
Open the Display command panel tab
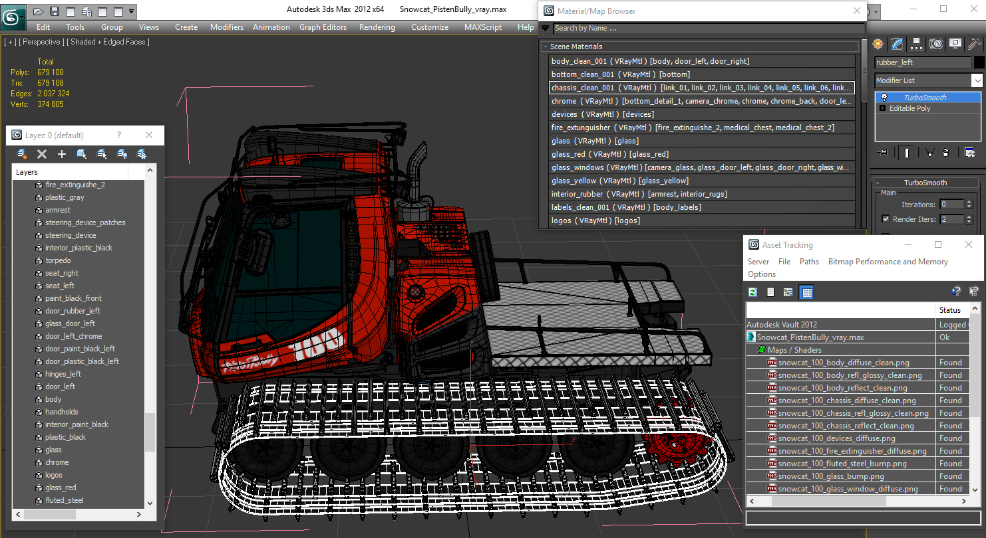[x=955, y=45]
